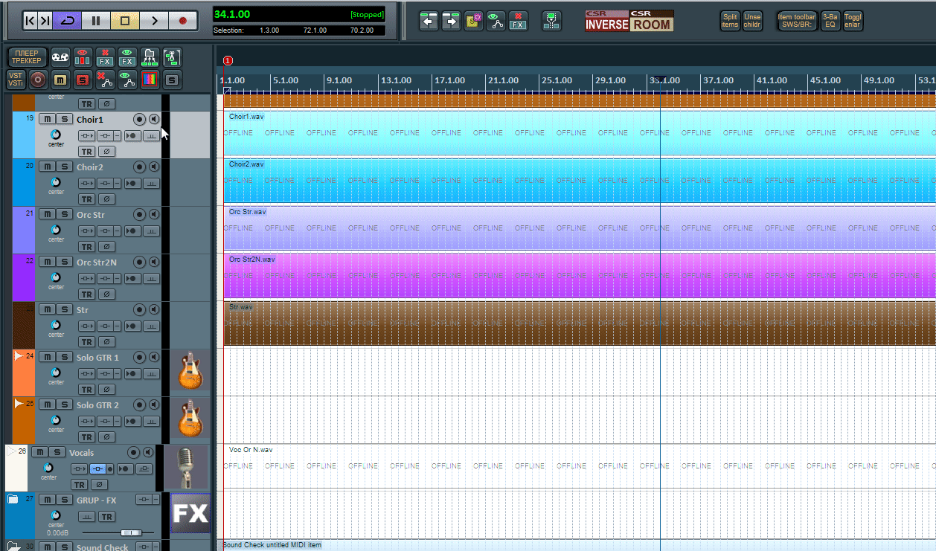Start playback with the Play button

coord(154,21)
